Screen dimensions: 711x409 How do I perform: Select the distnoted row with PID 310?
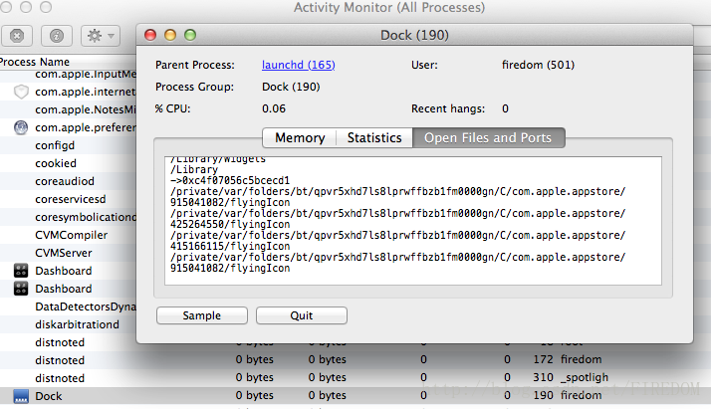355,378
